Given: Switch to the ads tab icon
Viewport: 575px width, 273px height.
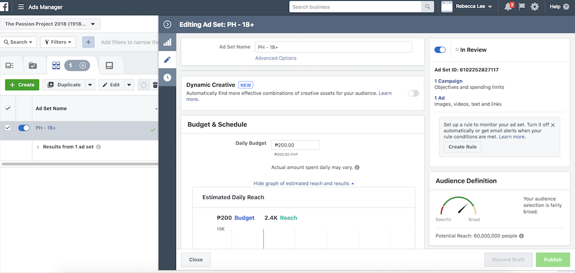Looking at the screenshot, I should point(109,66).
